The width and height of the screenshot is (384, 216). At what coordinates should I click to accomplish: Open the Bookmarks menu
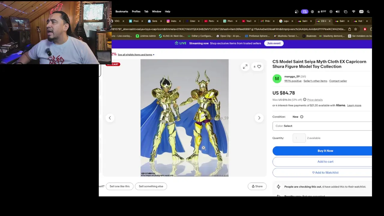click(122, 12)
